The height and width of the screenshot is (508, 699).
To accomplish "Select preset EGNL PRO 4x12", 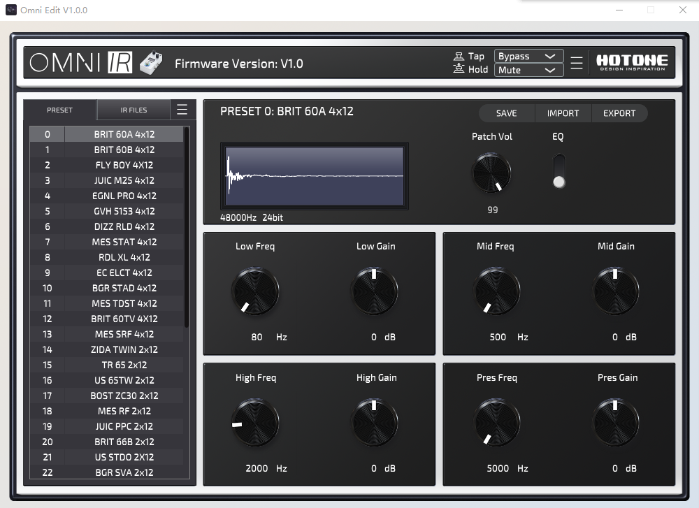I will [x=106, y=196].
